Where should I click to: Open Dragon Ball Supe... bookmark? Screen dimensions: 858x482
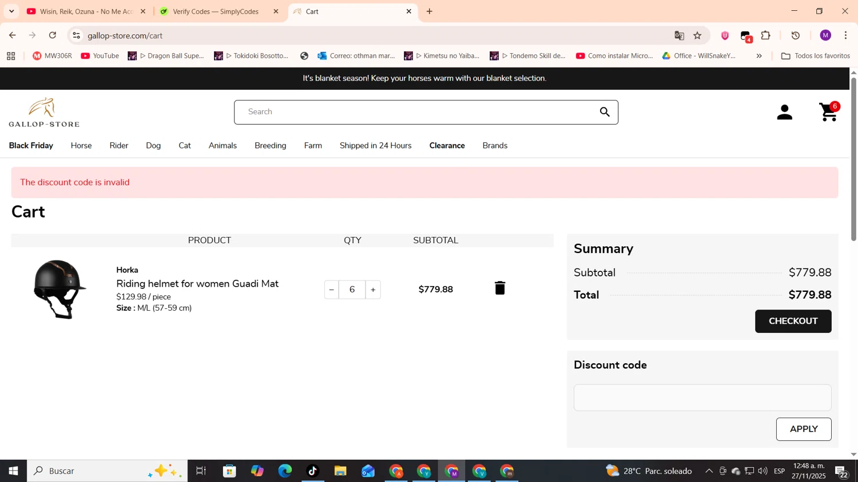[x=166, y=56]
